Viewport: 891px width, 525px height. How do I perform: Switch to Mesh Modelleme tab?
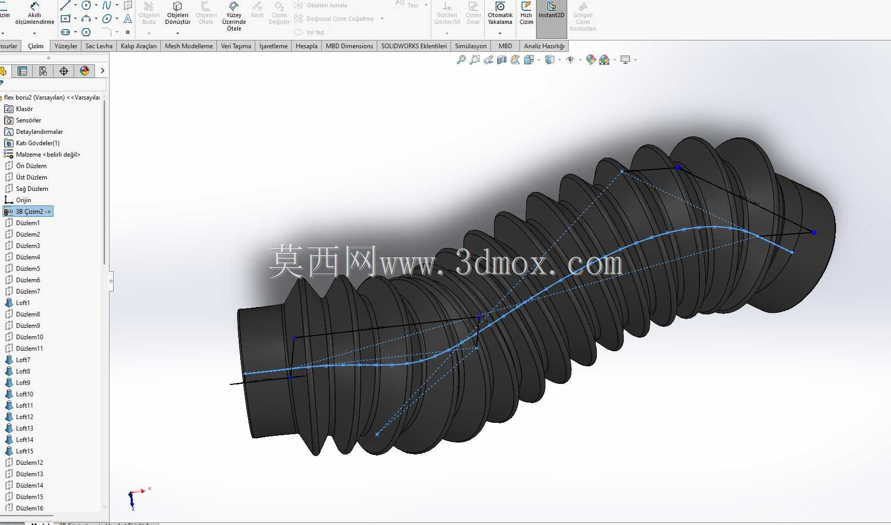pos(189,46)
